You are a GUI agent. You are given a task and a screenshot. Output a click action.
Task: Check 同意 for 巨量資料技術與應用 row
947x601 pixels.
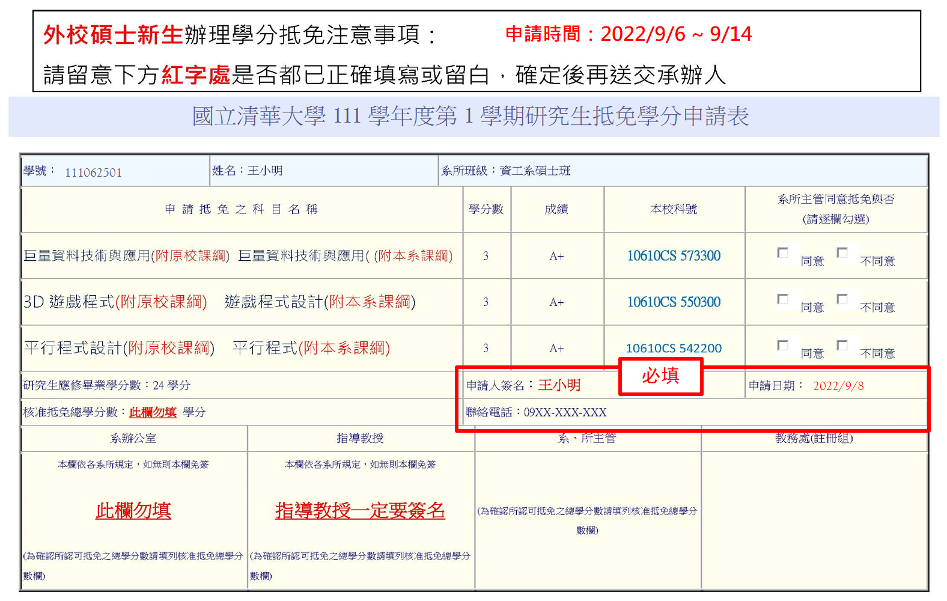coord(782,253)
